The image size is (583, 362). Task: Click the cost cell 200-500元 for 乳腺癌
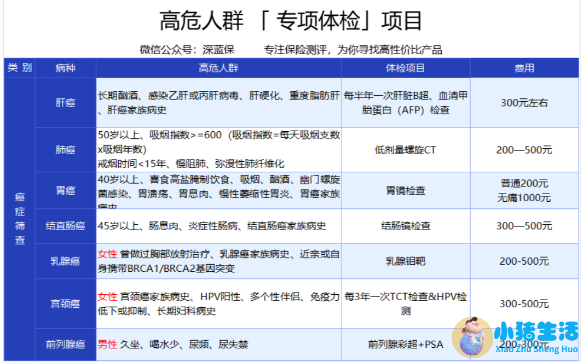(x=524, y=261)
